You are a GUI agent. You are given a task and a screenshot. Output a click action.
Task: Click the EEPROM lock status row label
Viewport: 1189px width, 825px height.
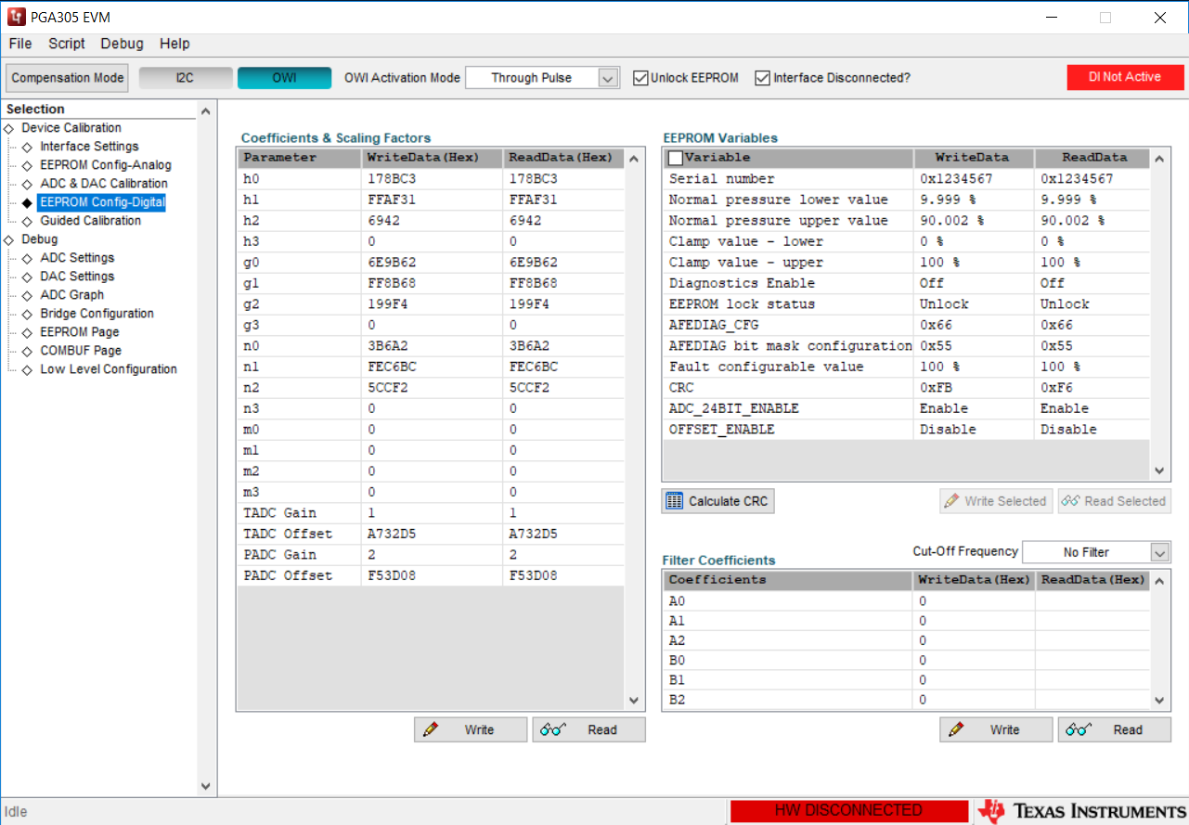tap(742, 304)
